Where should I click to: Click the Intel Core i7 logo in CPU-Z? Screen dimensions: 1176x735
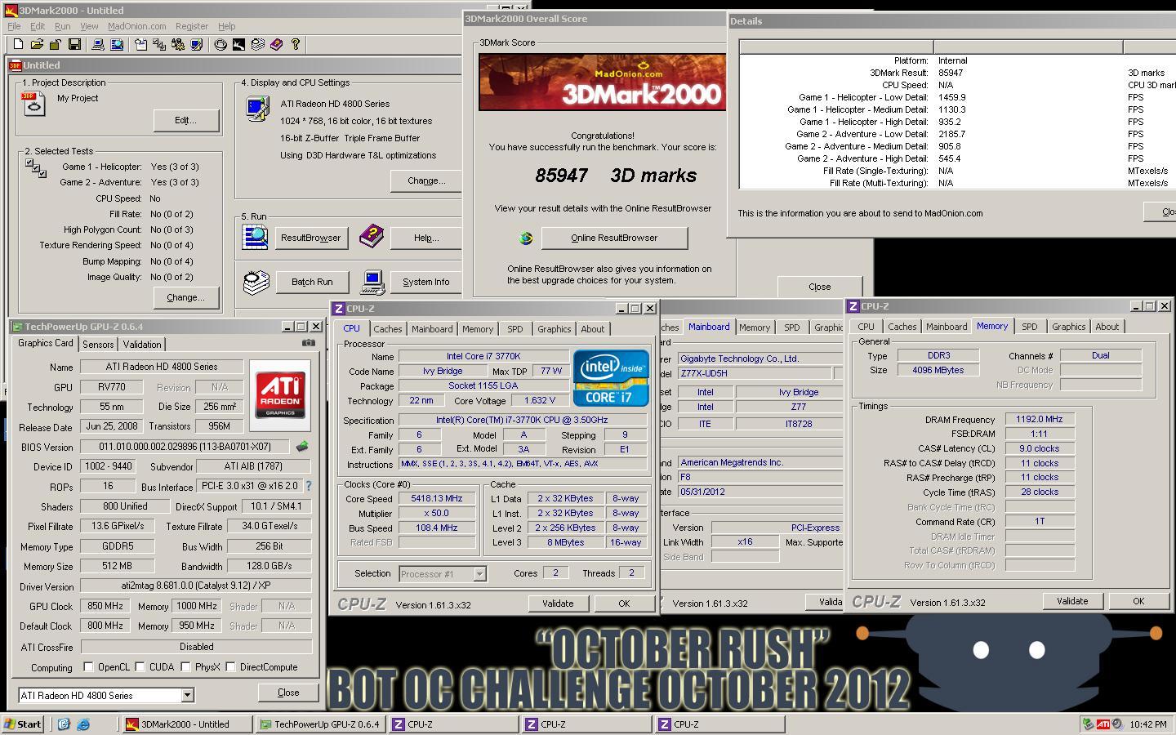(x=611, y=378)
